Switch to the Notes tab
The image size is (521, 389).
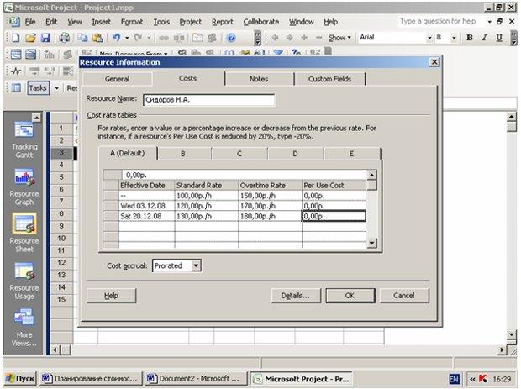pyautogui.click(x=259, y=79)
